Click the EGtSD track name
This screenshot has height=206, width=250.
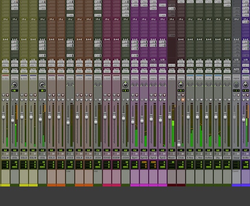(107, 158)
